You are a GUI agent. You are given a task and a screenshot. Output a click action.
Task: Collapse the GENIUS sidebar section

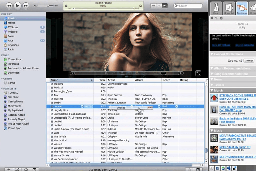[x=2, y=79]
